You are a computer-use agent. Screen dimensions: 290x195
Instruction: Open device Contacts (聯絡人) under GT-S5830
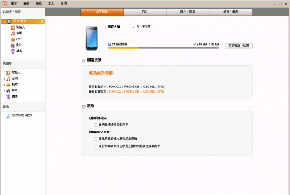coord(13,28)
